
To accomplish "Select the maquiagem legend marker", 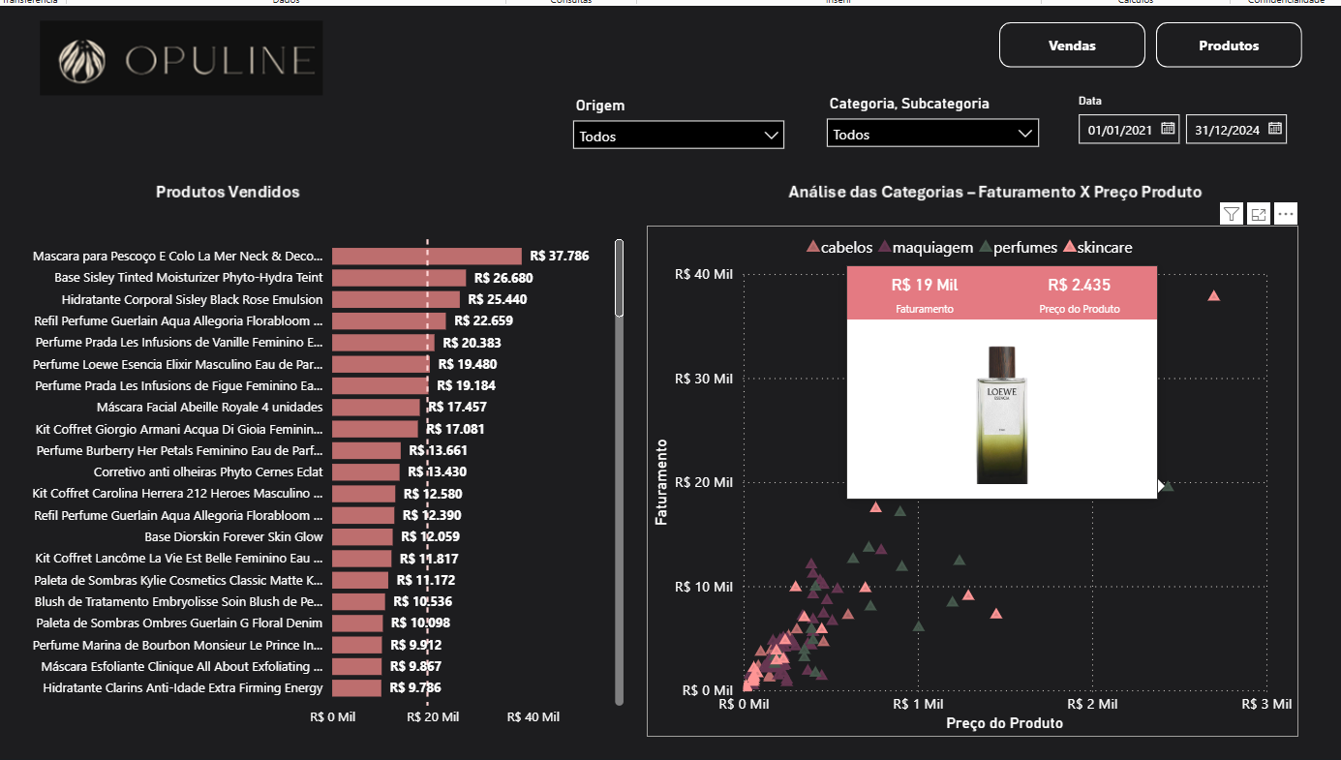I will (885, 248).
